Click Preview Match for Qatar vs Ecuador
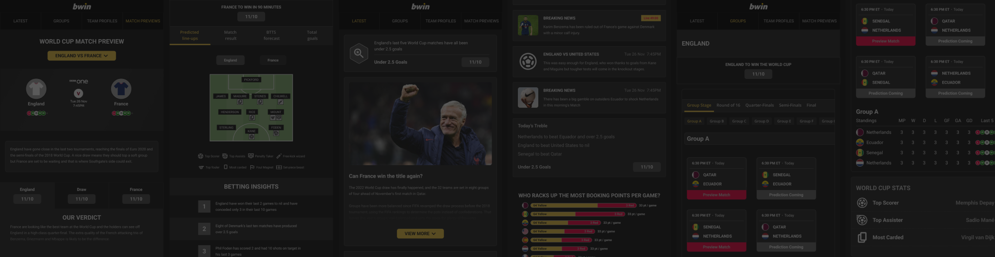The image size is (995, 257). tap(716, 195)
